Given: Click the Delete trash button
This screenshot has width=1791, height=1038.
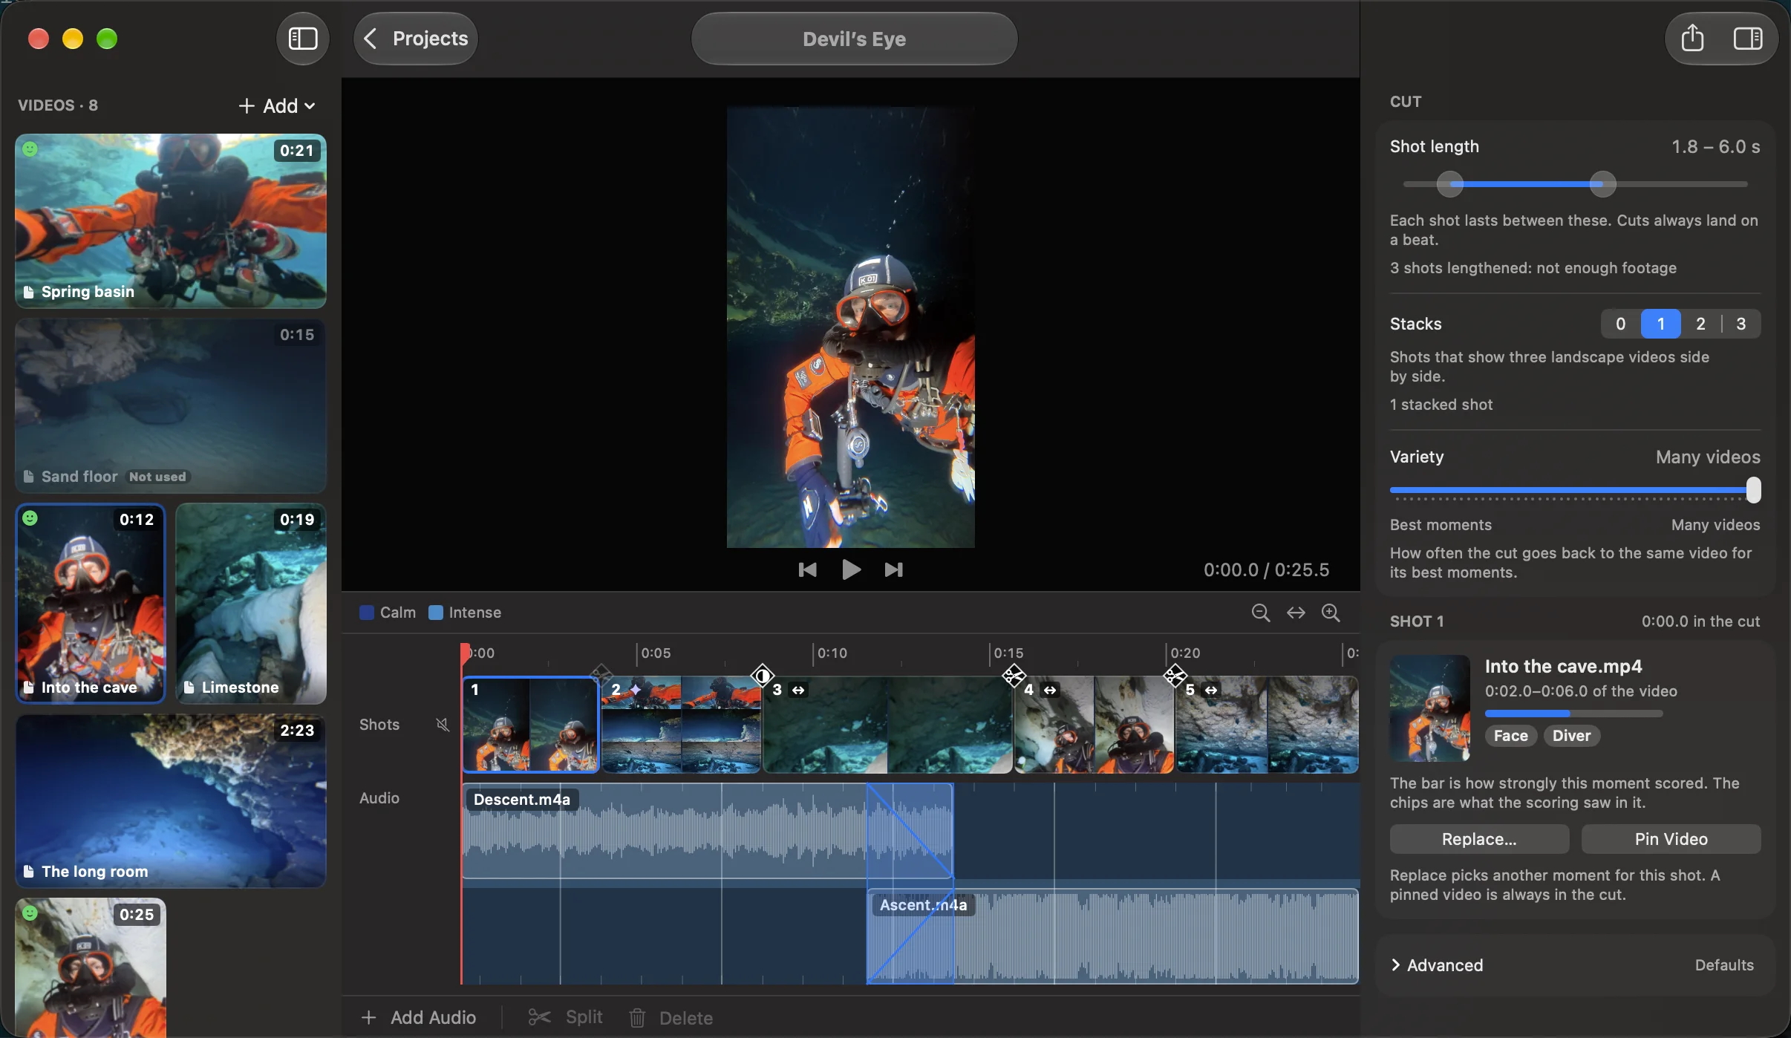Looking at the screenshot, I should (671, 1018).
